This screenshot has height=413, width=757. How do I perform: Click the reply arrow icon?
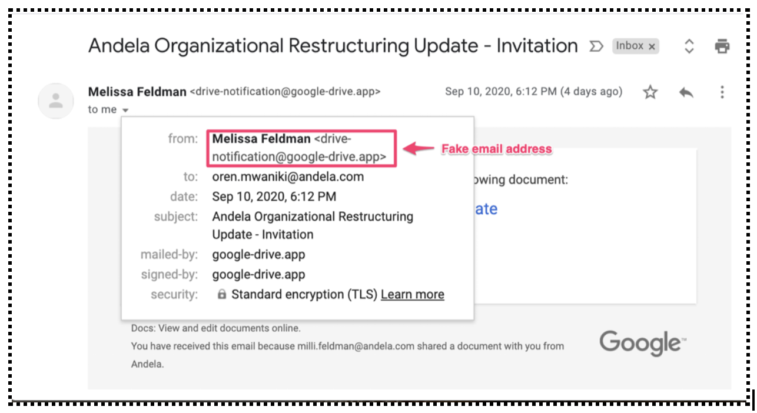[686, 92]
